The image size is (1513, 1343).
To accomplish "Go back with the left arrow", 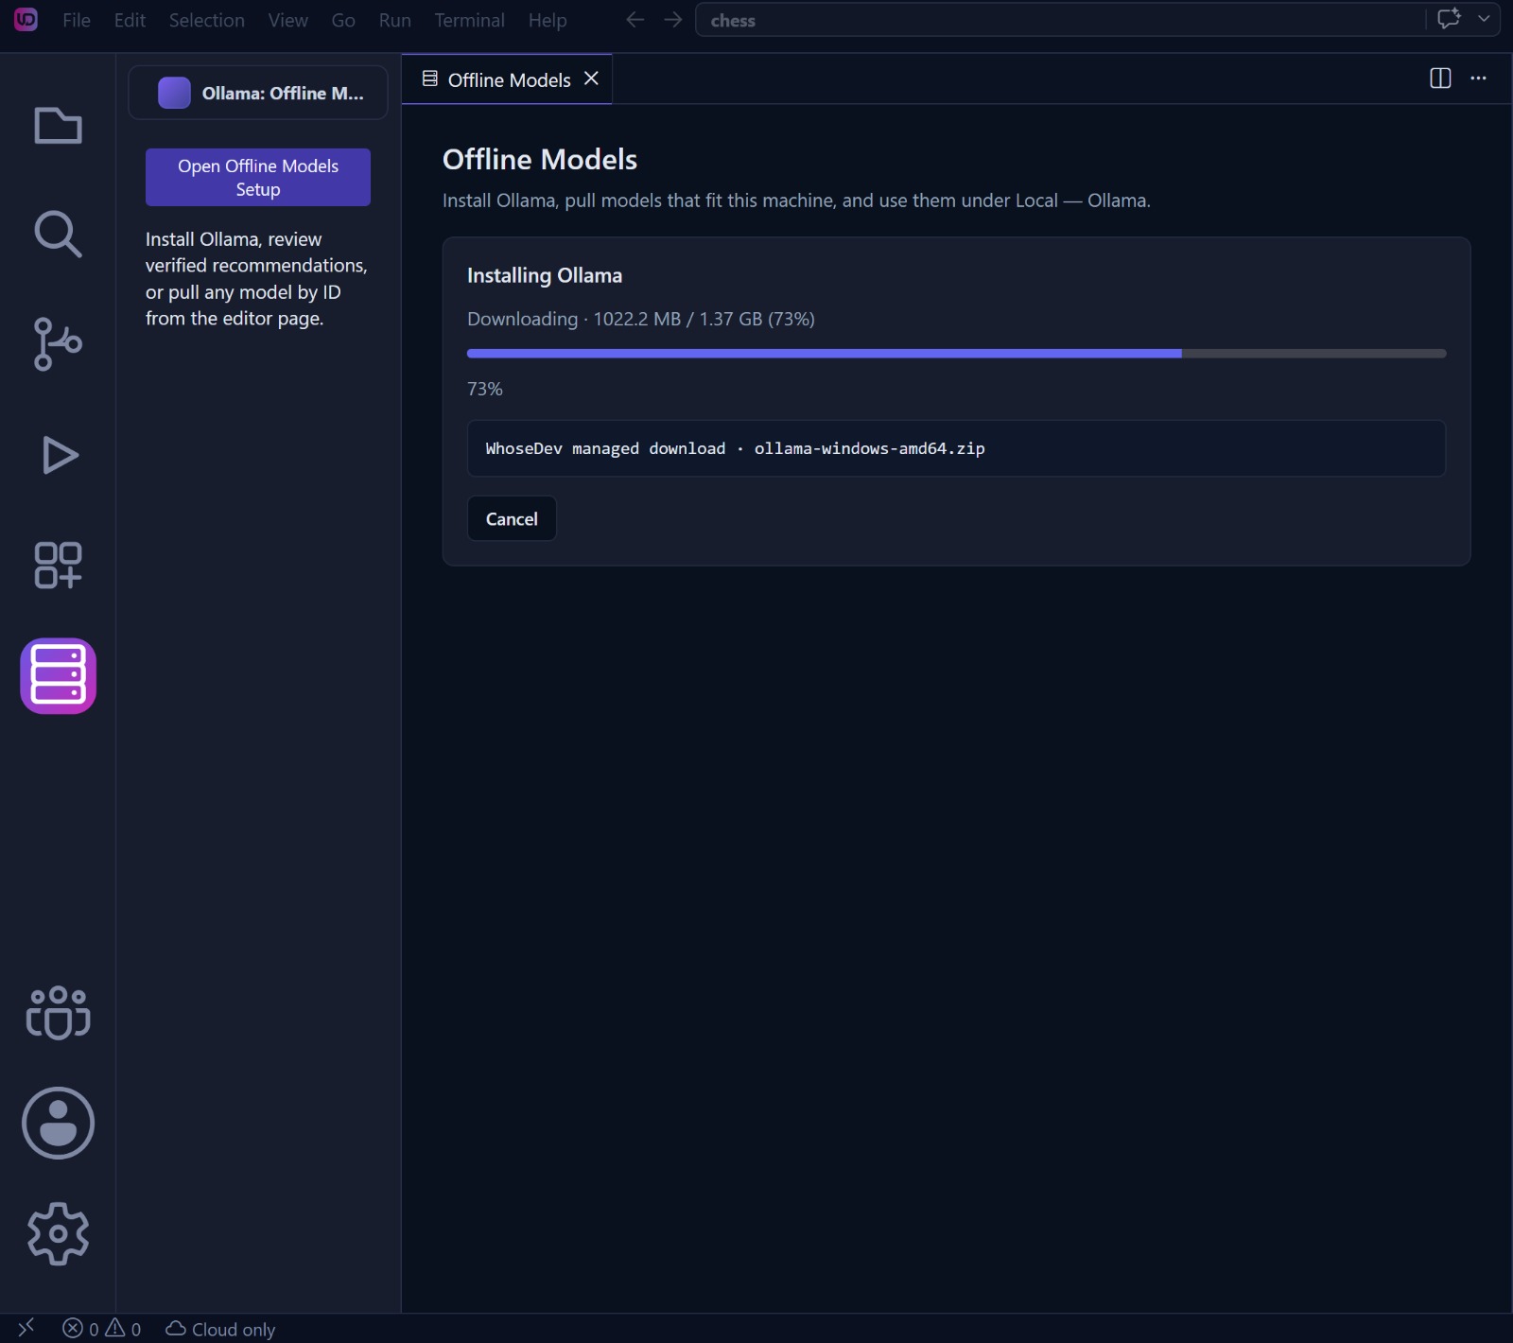I will tap(635, 20).
